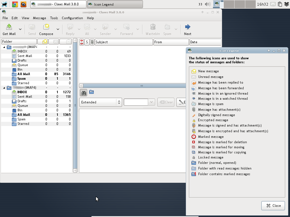This screenshot has height=217, width=290.
Task: Switch to Icon Legend in taskbar
Action: tap(115, 4)
